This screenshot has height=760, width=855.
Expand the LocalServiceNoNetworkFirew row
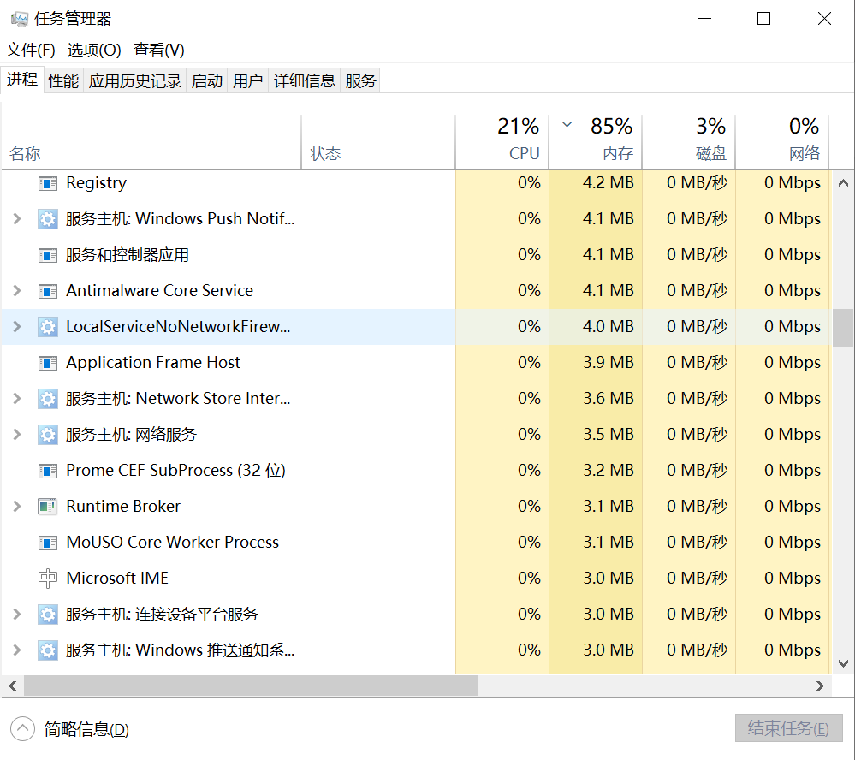17,327
